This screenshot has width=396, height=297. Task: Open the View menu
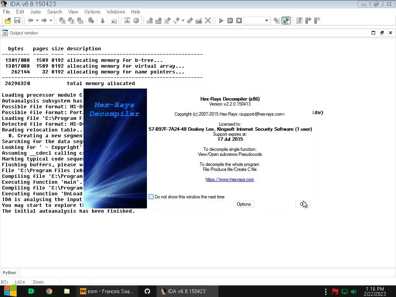point(73,12)
